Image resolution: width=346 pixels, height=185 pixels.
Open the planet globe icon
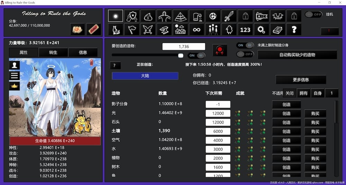click(x=213, y=16)
